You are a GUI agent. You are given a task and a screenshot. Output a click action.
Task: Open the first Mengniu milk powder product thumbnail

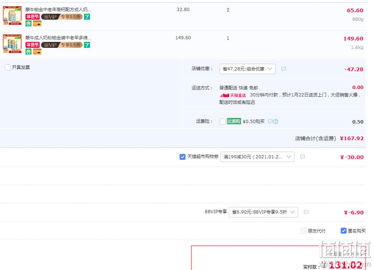12,16
